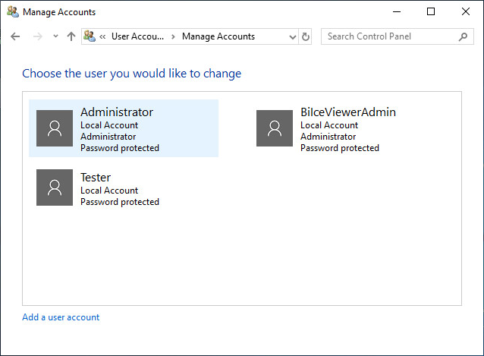484x356 pixels.
Task: Click the Manage Accounts title bar icon
Action: (13, 12)
